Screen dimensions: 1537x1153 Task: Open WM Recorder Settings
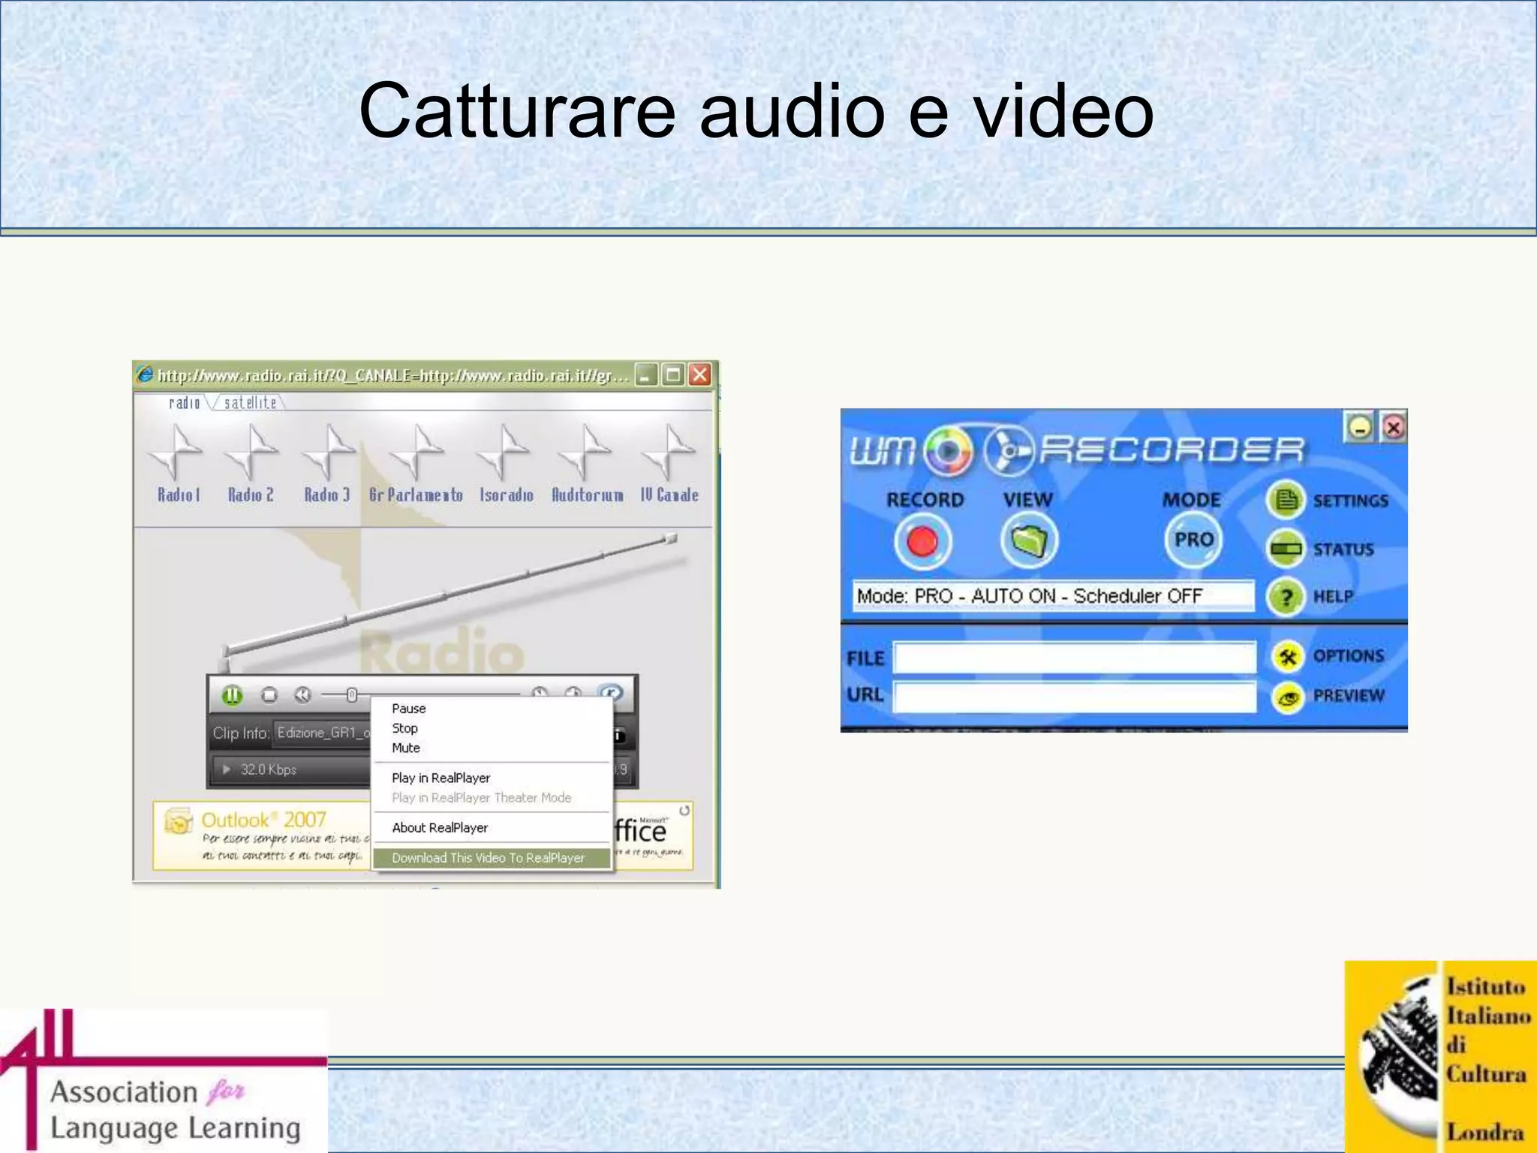coord(1286,500)
